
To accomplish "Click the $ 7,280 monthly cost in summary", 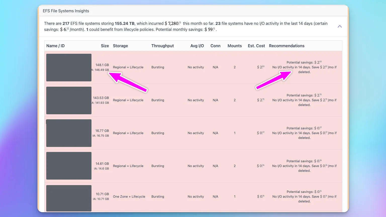I will (173, 23).
